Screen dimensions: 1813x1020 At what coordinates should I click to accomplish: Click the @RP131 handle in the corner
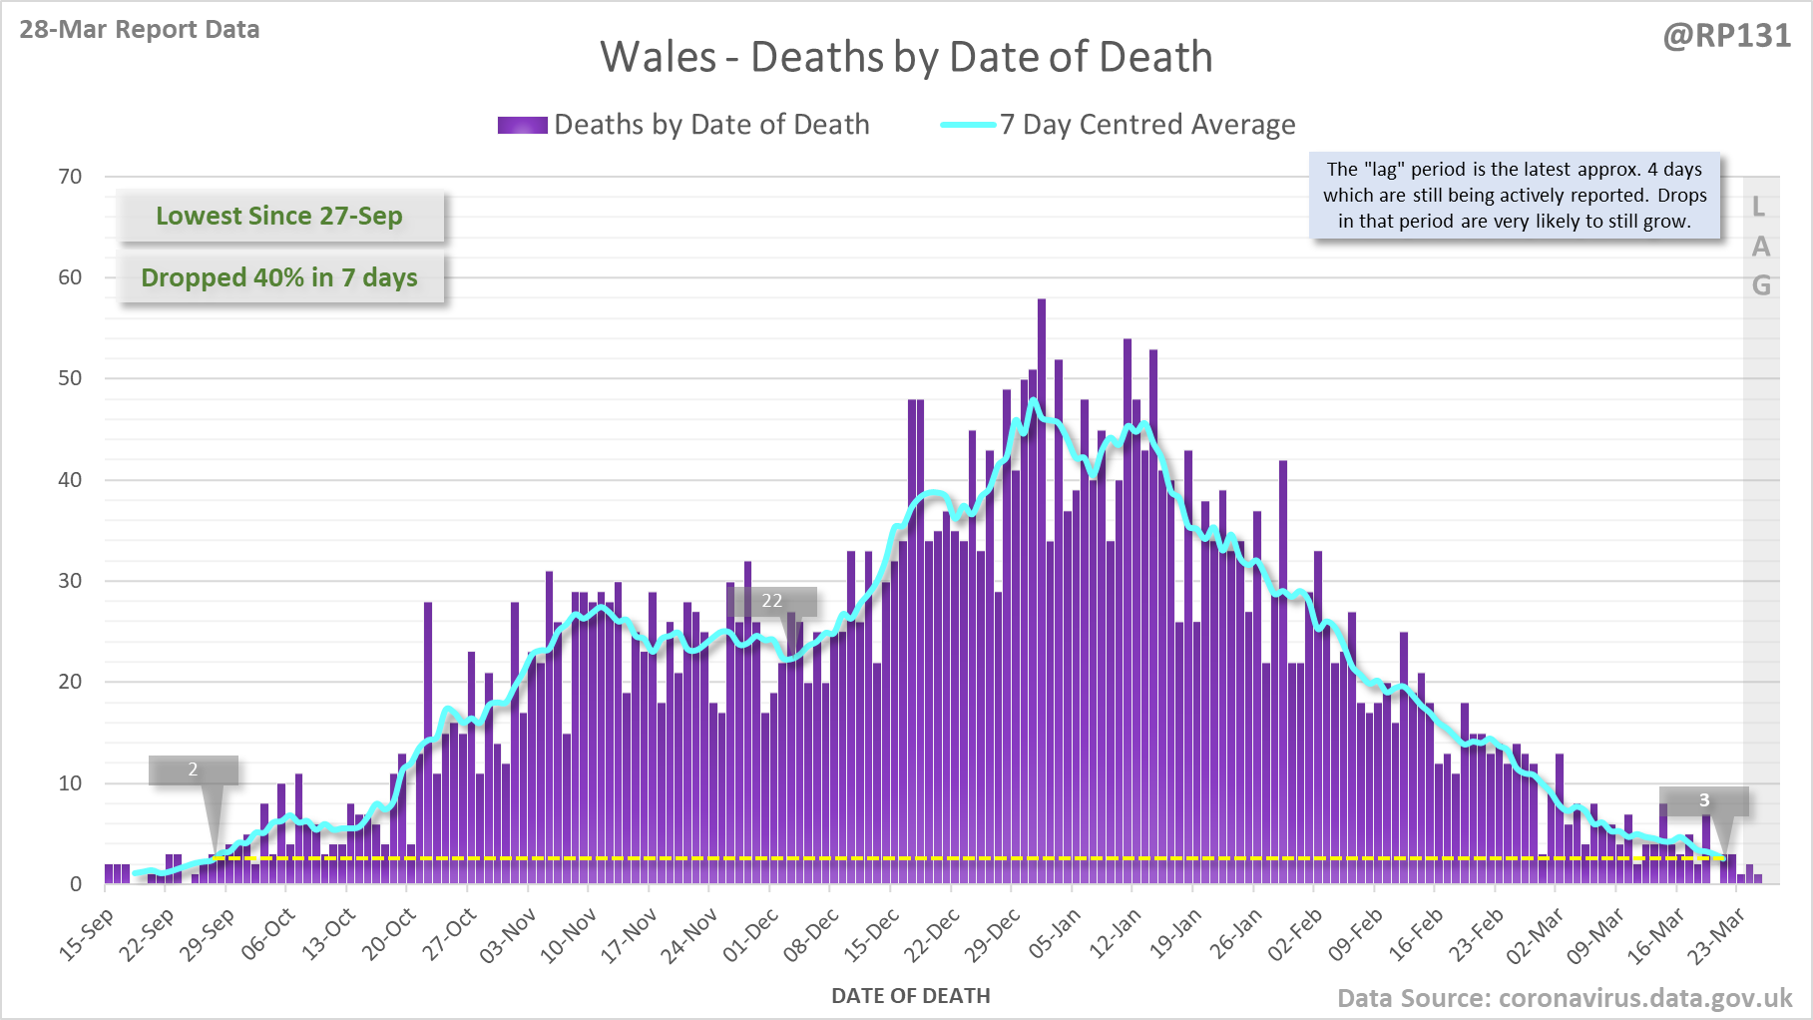1726,36
